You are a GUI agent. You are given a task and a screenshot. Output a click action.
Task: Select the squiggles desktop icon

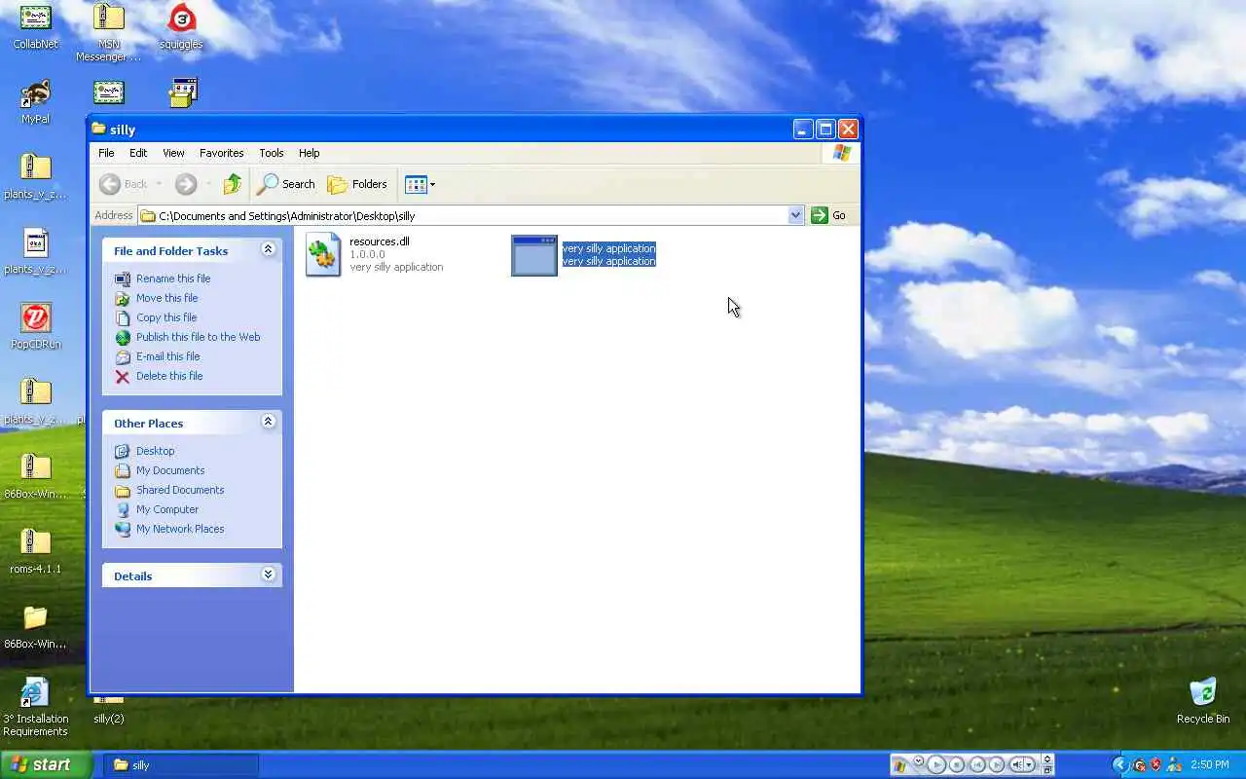[181, 18]
